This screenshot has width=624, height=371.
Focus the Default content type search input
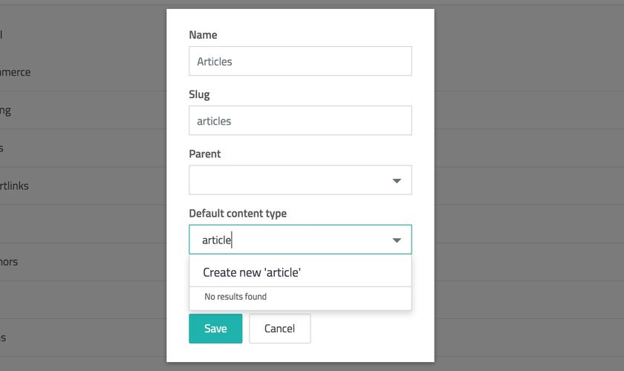pyautogui.click(x=290, y=240)
